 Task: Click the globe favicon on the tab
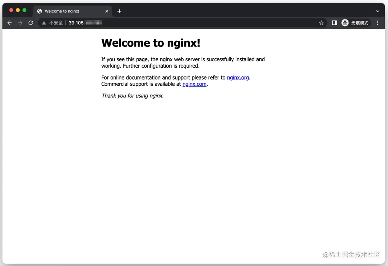(40, 11)
